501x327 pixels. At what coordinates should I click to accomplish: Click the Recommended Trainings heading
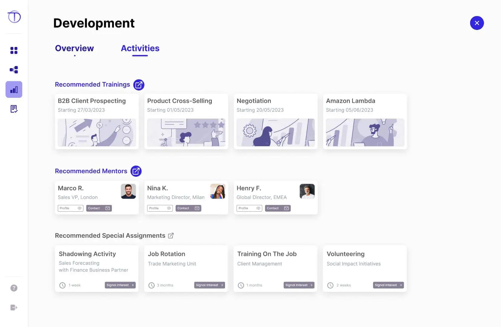pyautogui.click(x=92, y=84)
